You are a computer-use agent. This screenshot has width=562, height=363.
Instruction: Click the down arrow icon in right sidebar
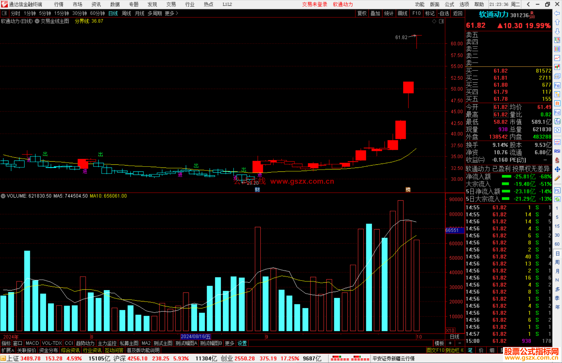pos(557,31)
